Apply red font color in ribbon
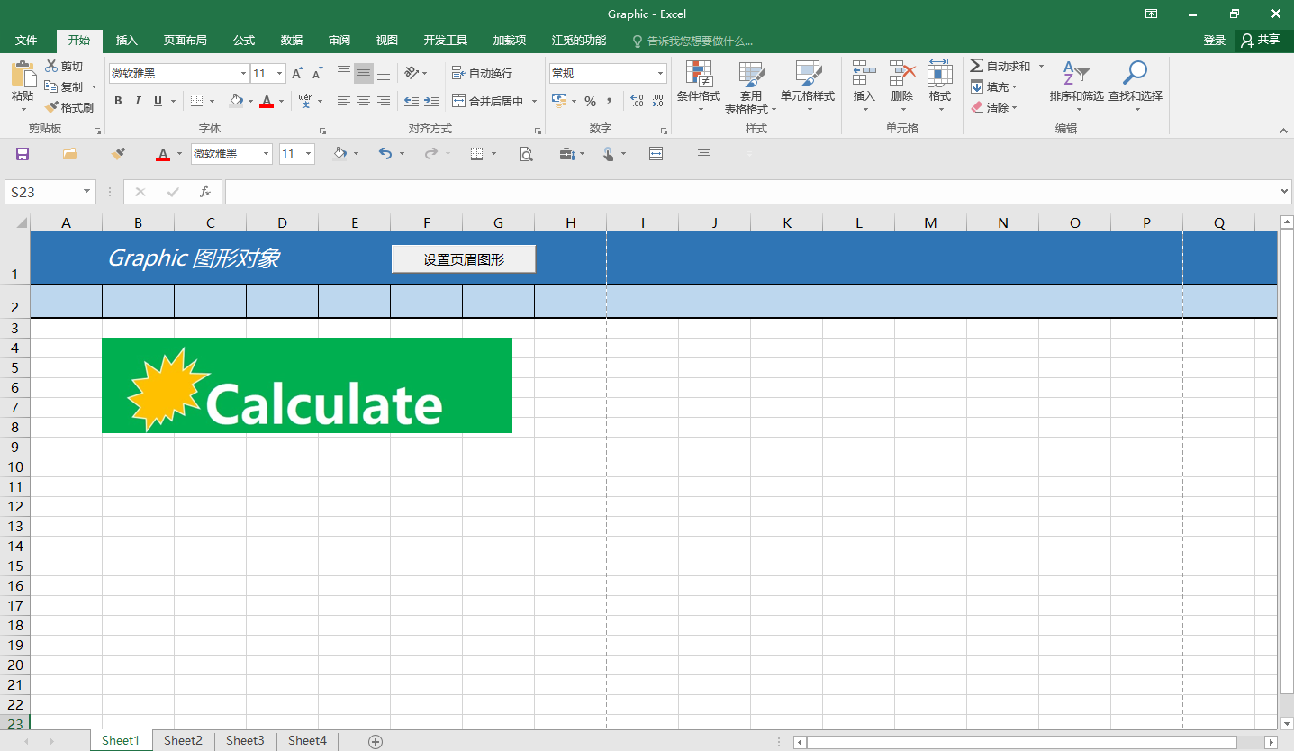1294x751 pixels. (x=267, y=101)
